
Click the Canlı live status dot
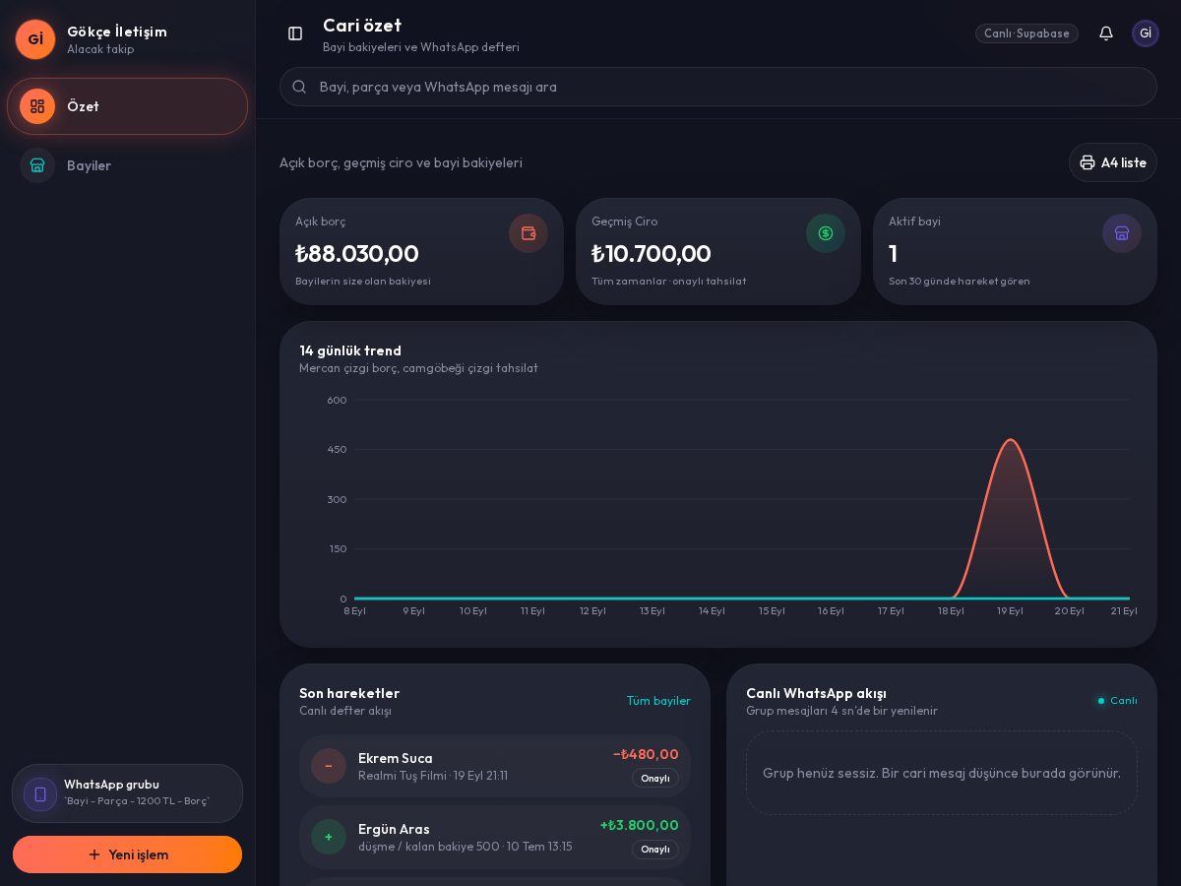point(1101,701)
